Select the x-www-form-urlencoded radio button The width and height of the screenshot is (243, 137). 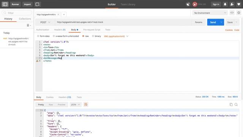coord(54,36)
